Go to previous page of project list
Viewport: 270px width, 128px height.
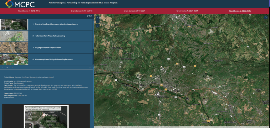point(3,67)
